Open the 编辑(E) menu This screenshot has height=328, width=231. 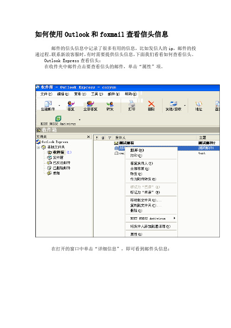(x=63, y=94)
